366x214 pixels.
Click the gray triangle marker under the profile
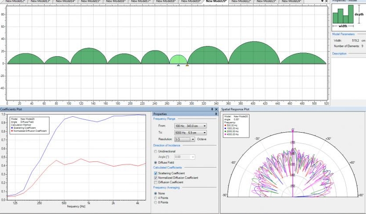click(x=178, y=65)
